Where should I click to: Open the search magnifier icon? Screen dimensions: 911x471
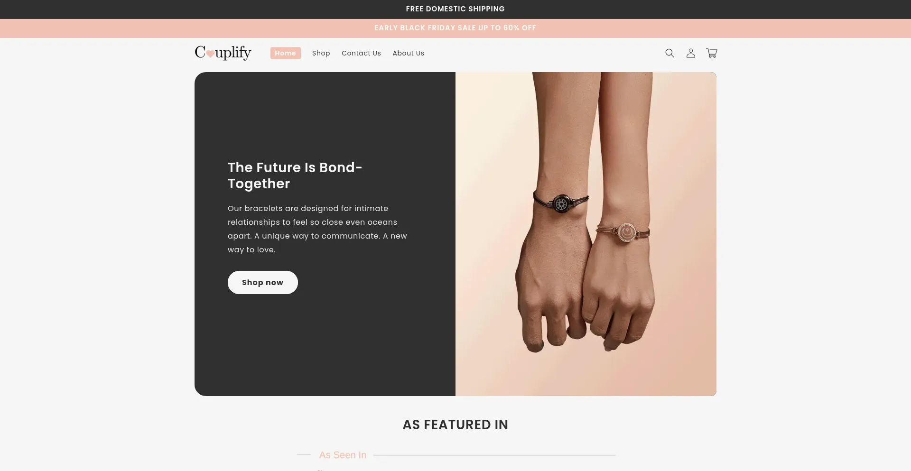click(669, 53)
